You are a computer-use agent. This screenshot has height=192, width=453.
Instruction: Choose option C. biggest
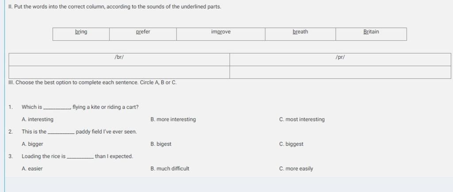coord(291,144)
